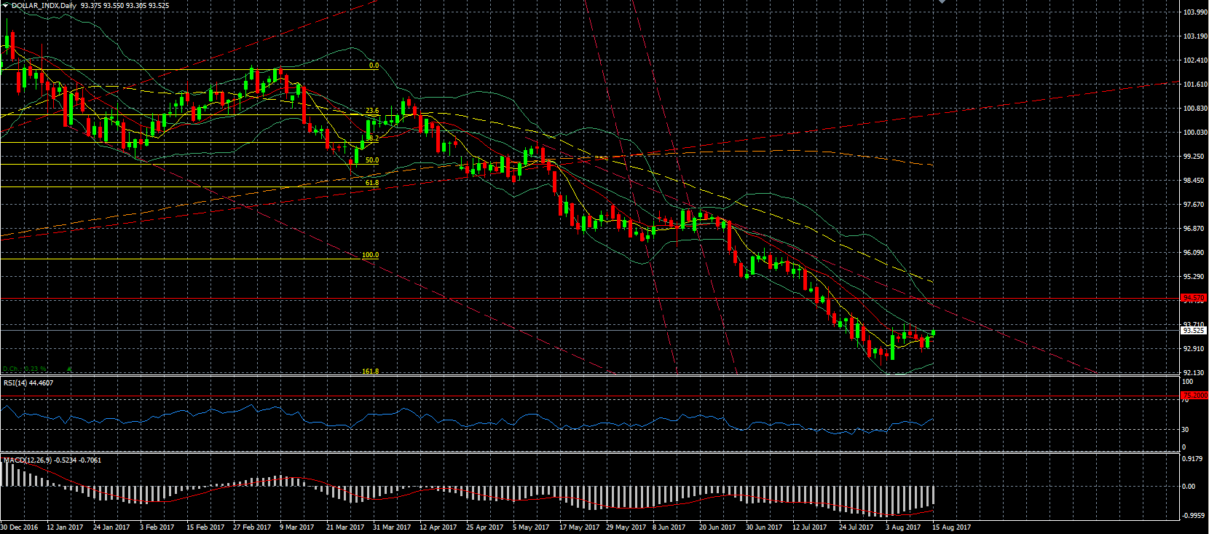Viewport: 1209px width, 534px height.
Task: Click the 31 Mar 2017 date label
Action: point(392,527)
